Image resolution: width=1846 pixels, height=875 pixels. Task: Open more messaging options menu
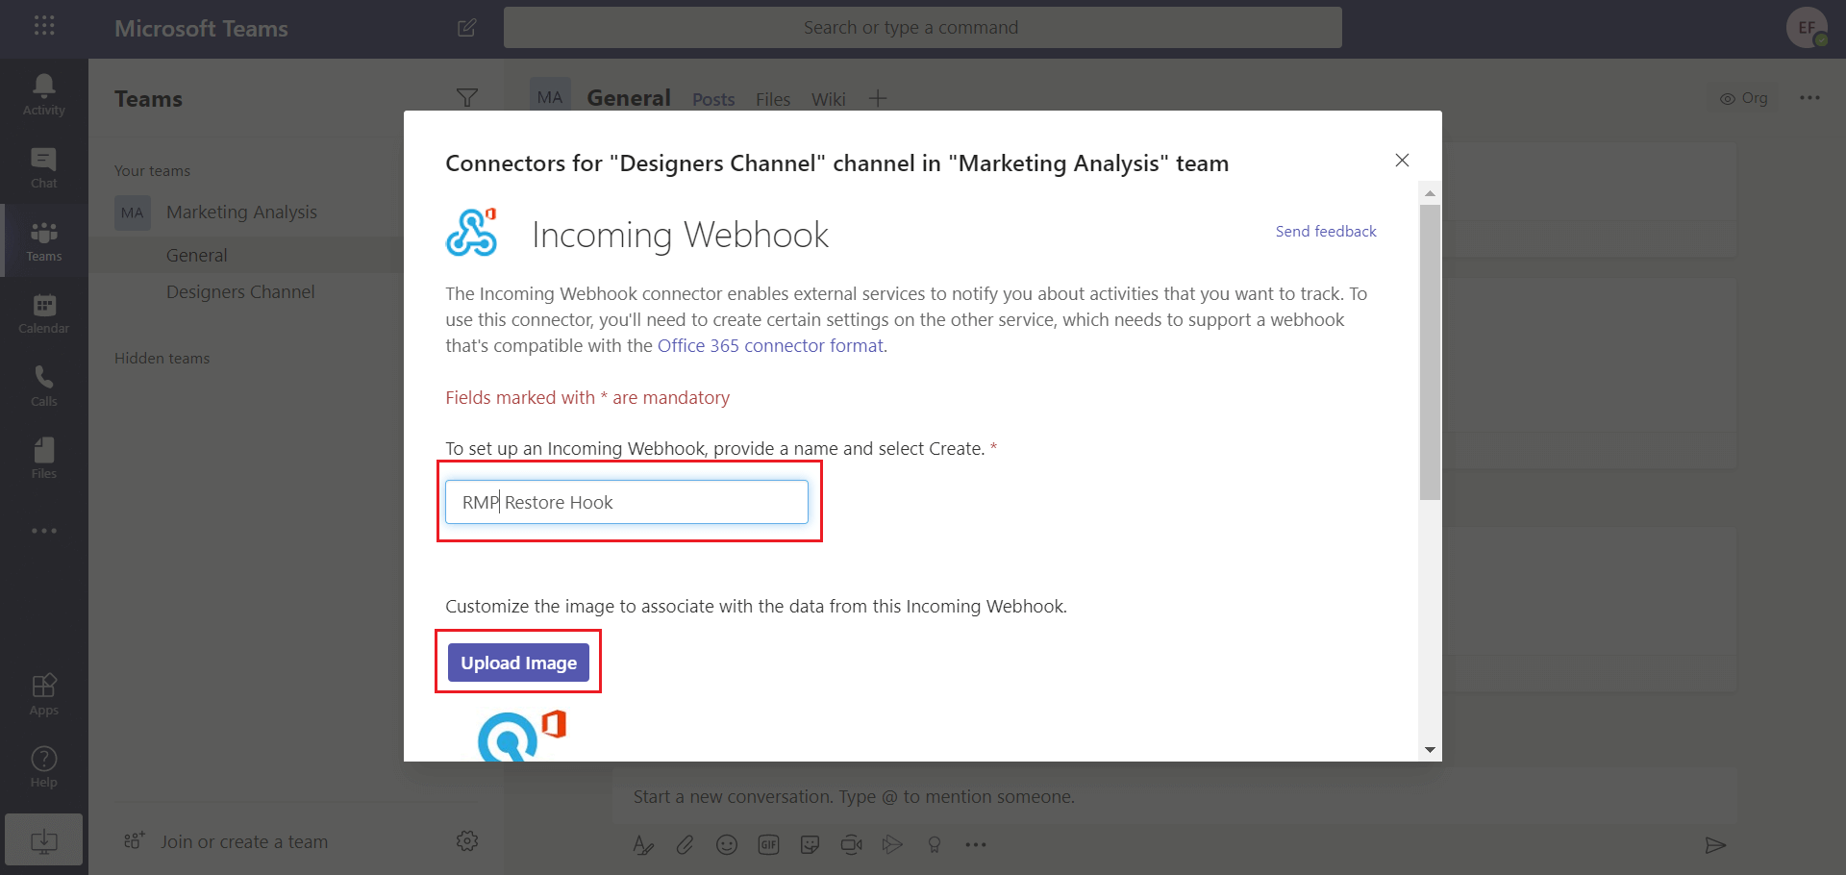(976, 844)
